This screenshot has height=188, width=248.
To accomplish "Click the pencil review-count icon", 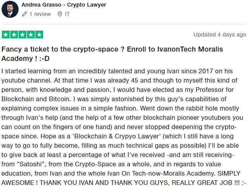I will coord(24,14).
